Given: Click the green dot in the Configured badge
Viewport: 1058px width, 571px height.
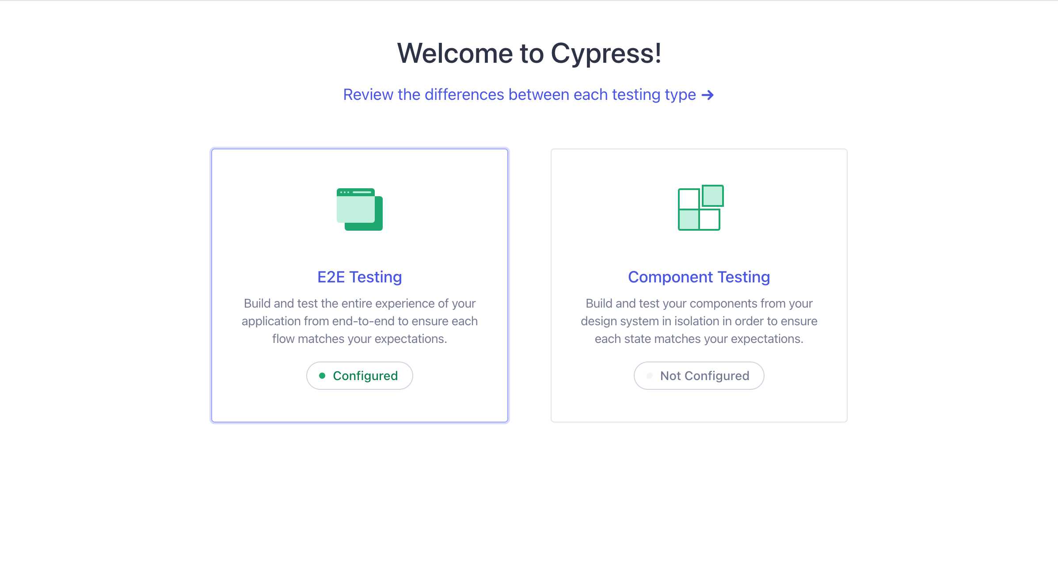Looking at the screenshot, I should tap(322, 376).
